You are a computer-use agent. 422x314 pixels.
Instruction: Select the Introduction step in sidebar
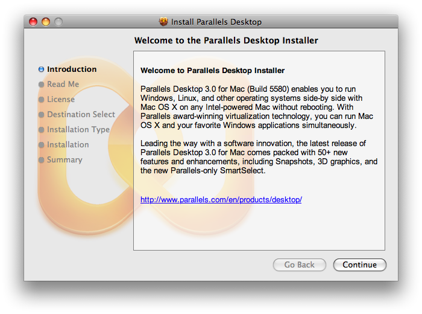click(x=72, y=69)
